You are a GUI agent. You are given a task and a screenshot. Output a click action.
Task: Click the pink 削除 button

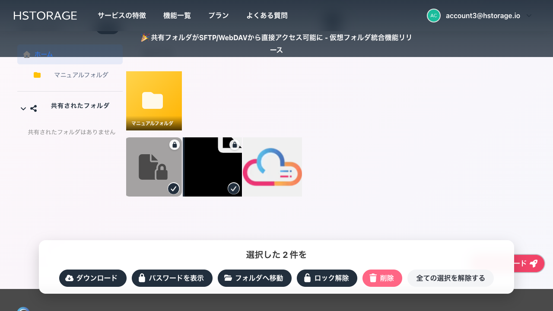(382, 278)
